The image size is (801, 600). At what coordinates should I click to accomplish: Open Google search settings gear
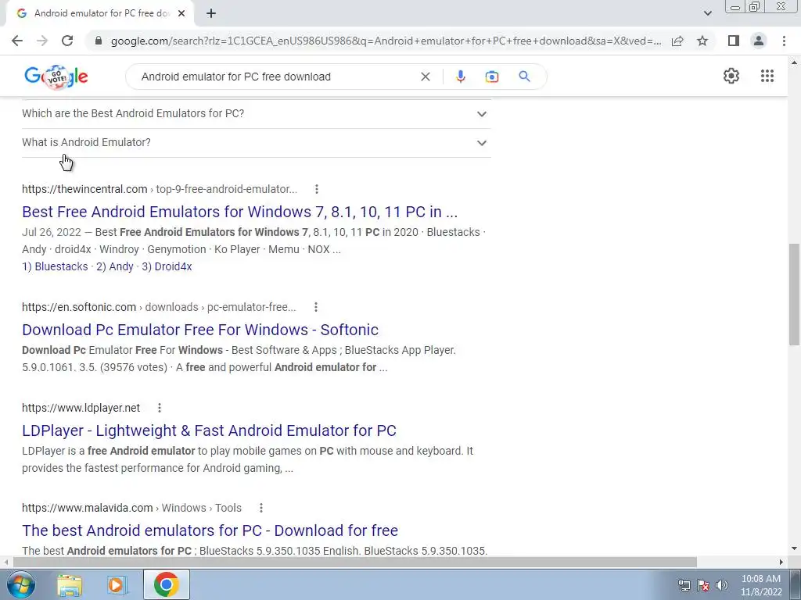click(x=731, y=76)
